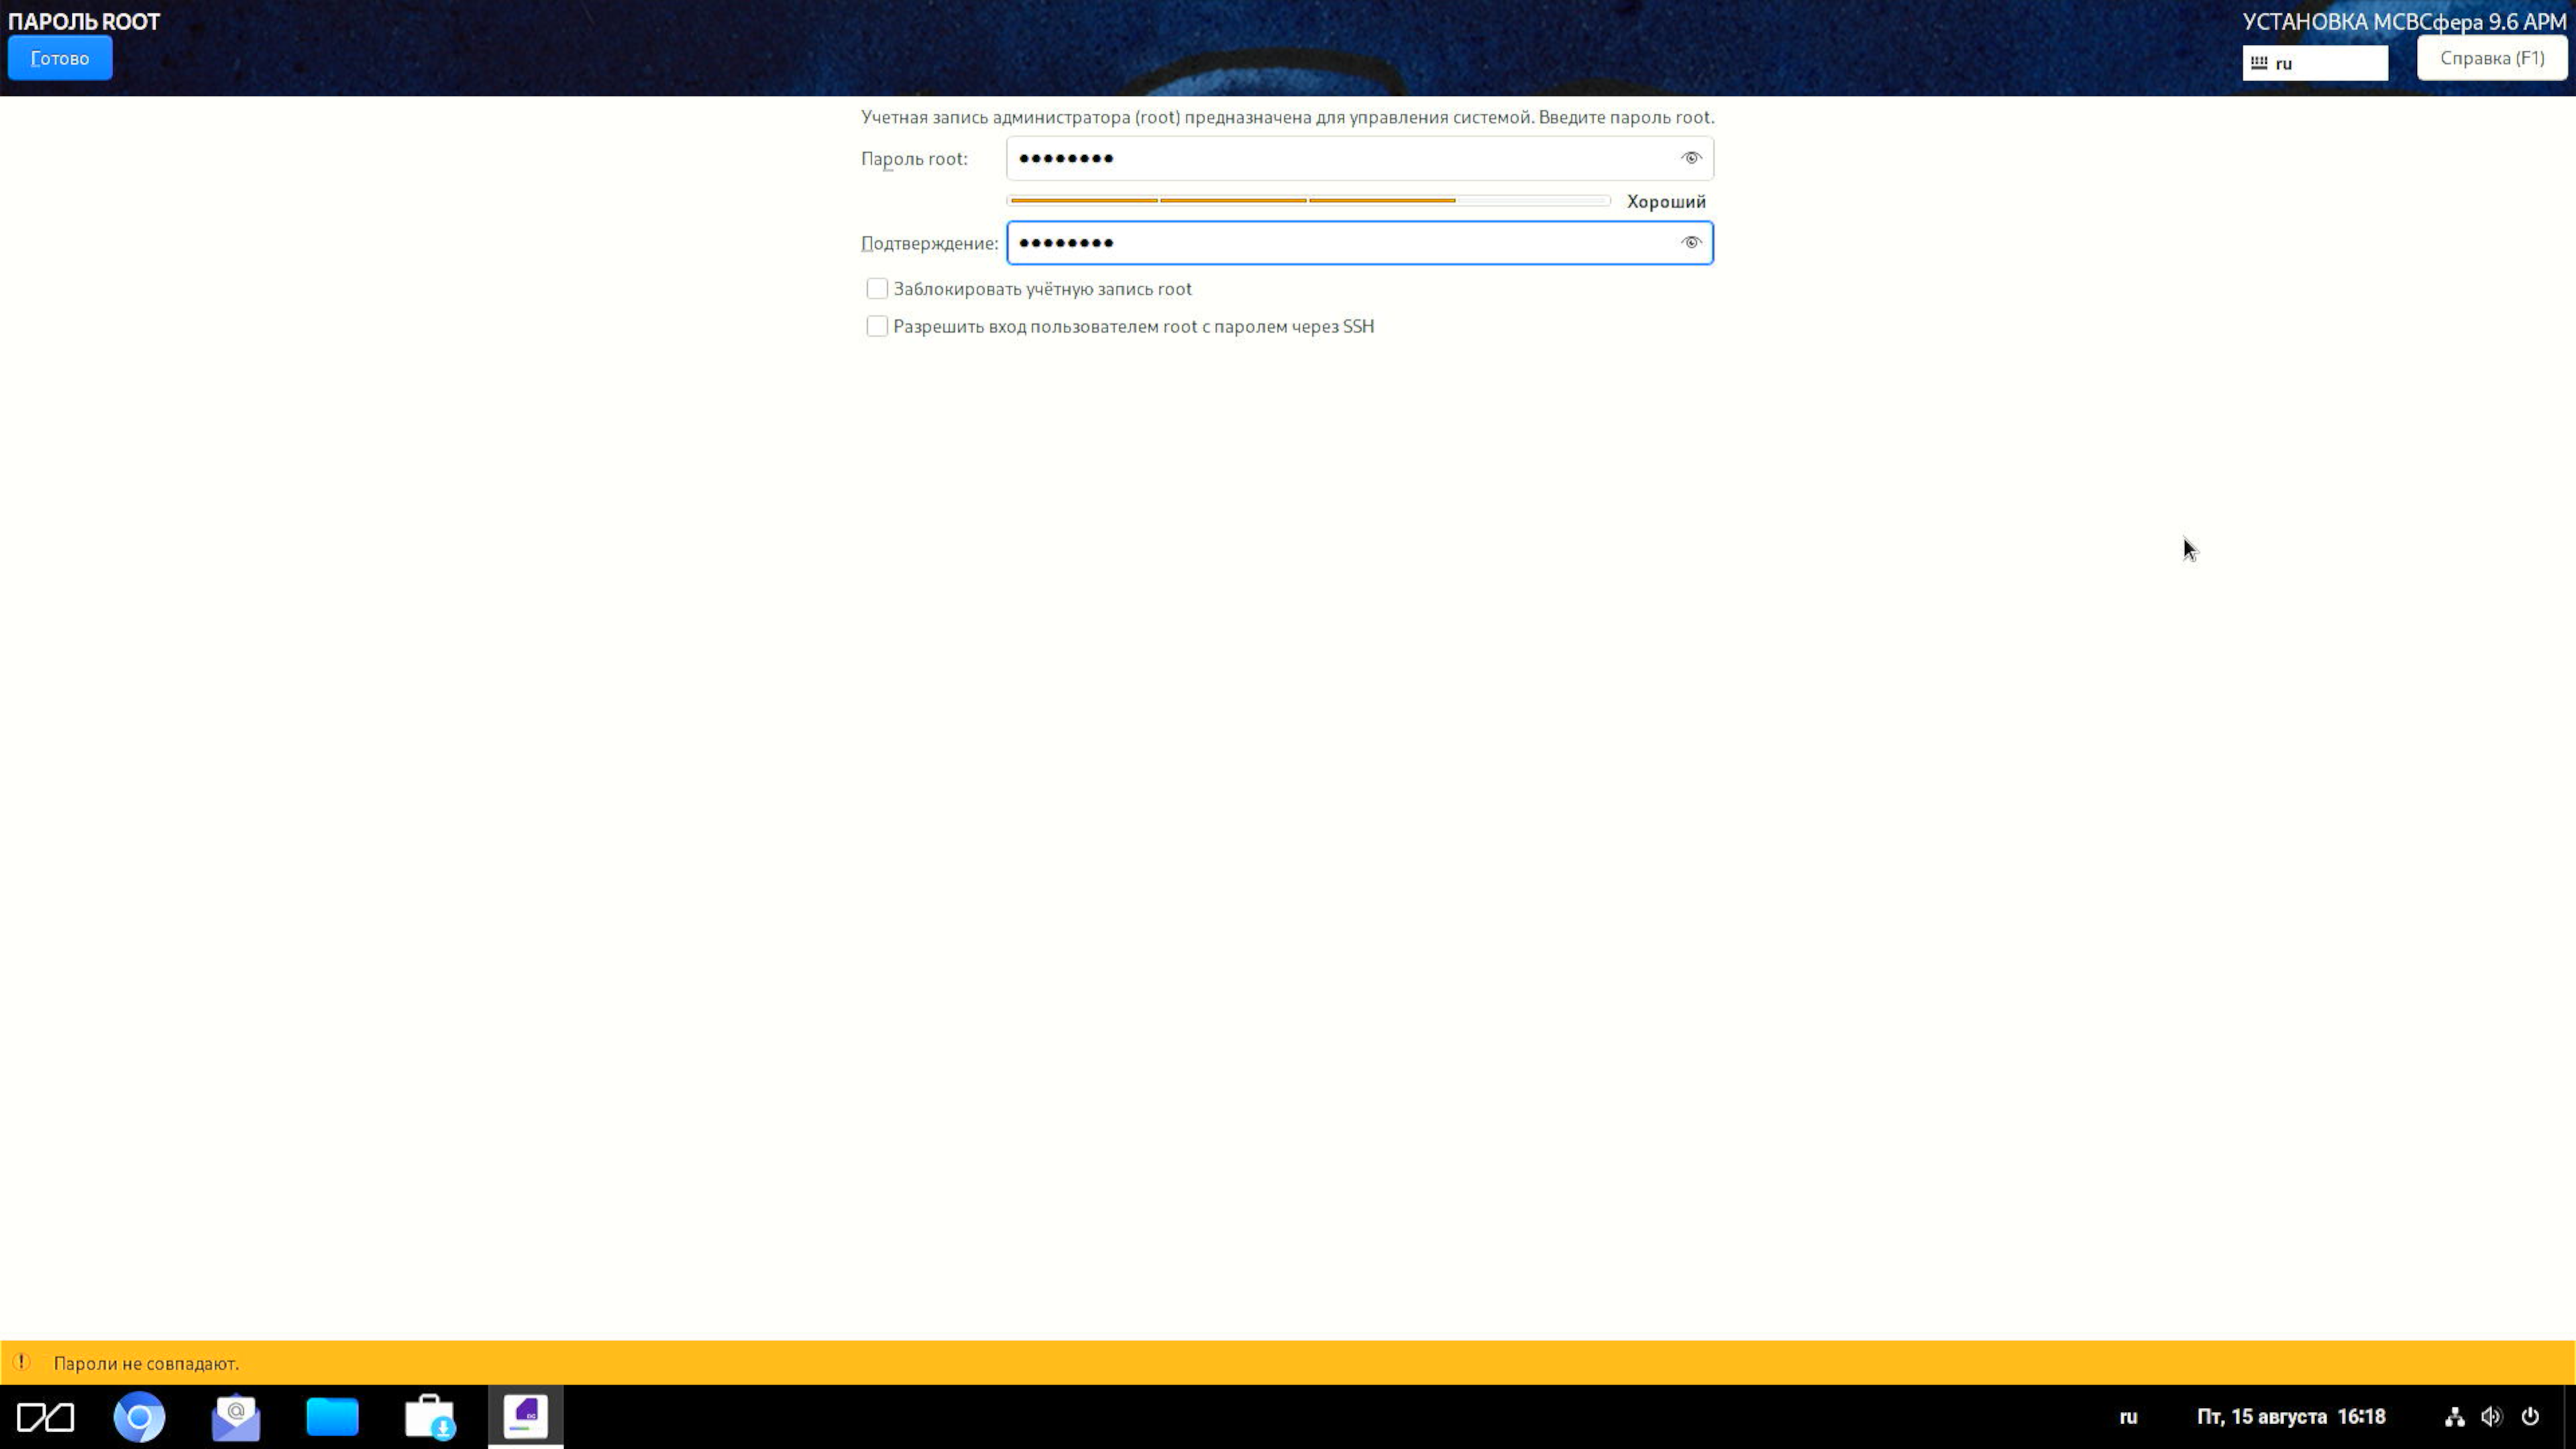Click the network tray icon
The width and height of the screenshot is (2576, 1449).
click(2454, 1417)
